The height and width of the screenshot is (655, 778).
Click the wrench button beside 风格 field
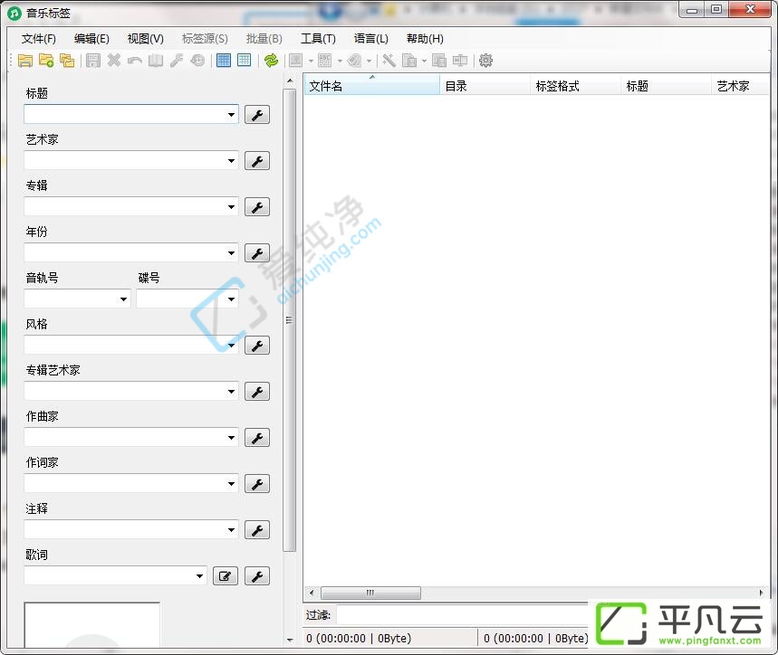tap(257, 346)
